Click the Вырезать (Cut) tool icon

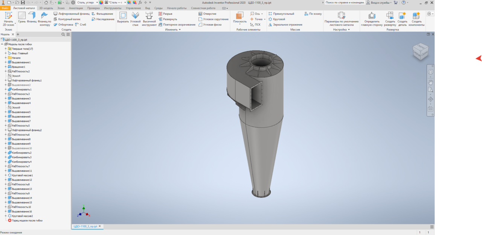tap(123, 16)
